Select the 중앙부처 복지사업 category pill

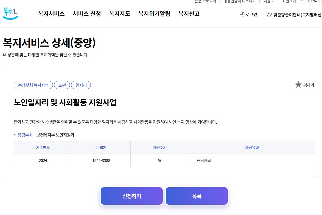click(33, 85)
